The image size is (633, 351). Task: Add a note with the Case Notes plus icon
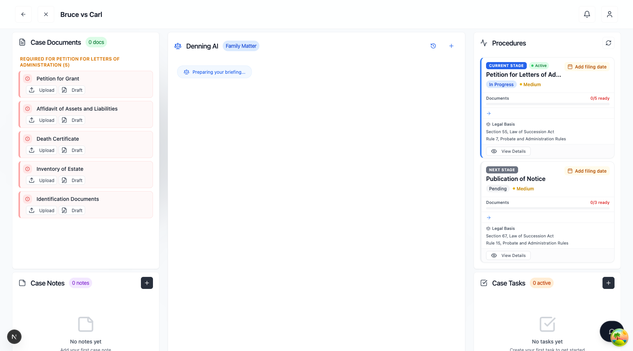pos(147,283)
